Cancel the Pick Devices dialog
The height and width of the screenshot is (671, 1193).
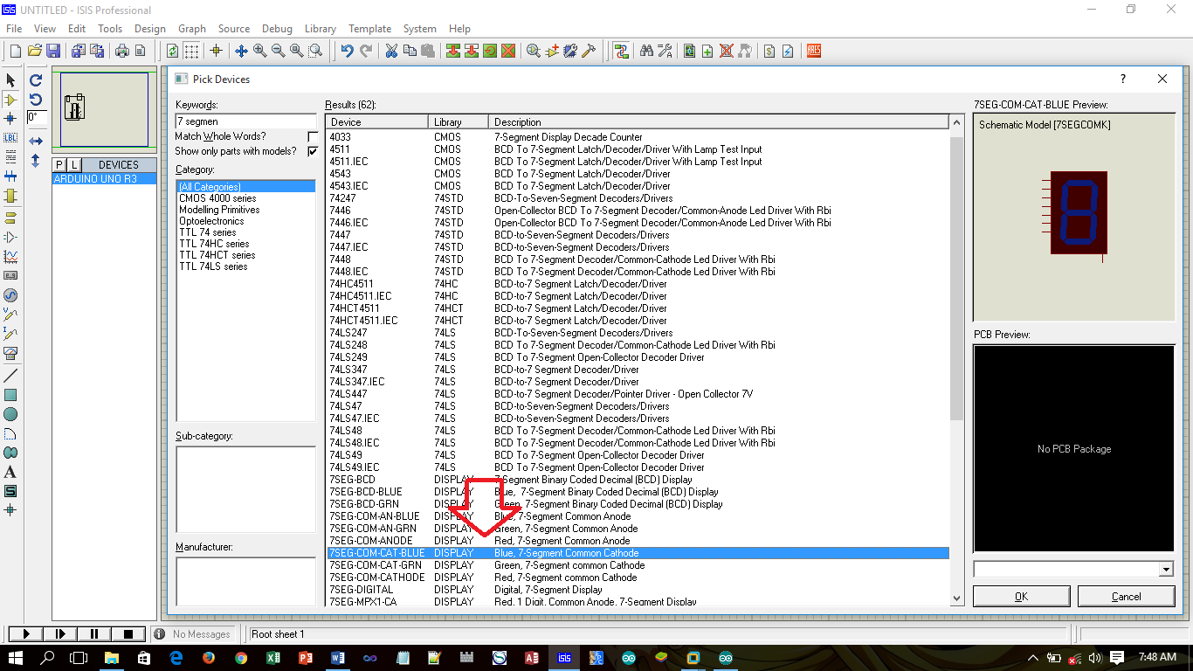point(1126,596)
